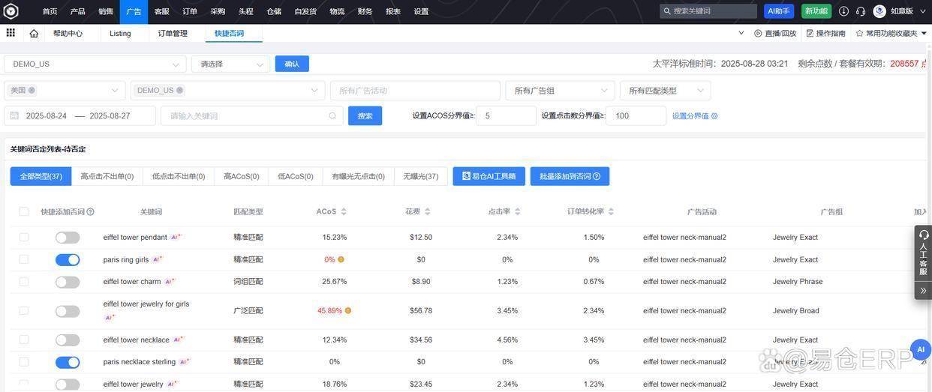Open the 广告 menu in top navigation
Viewport: 932px width, 392px height.
pyautogui.click(x=134, y=11)
